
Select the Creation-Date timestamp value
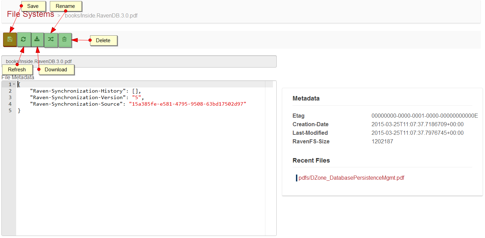[x=417, y=124]
